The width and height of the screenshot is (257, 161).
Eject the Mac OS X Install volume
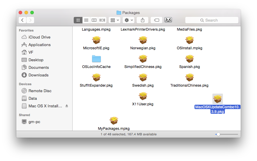[67, 106]
